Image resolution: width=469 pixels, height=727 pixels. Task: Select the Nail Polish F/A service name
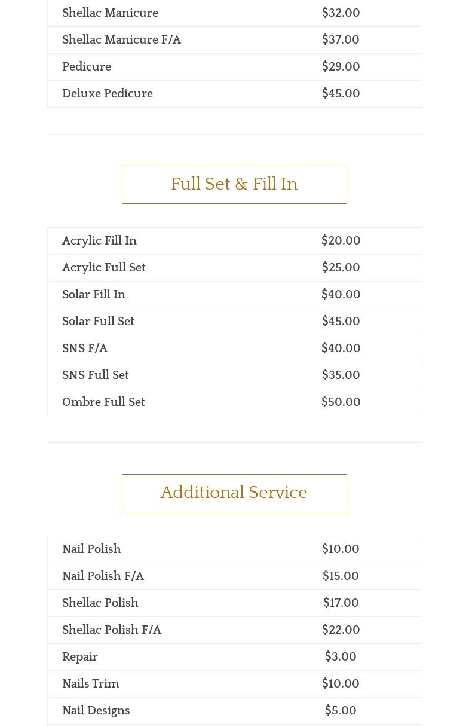[x=103, y=576]
